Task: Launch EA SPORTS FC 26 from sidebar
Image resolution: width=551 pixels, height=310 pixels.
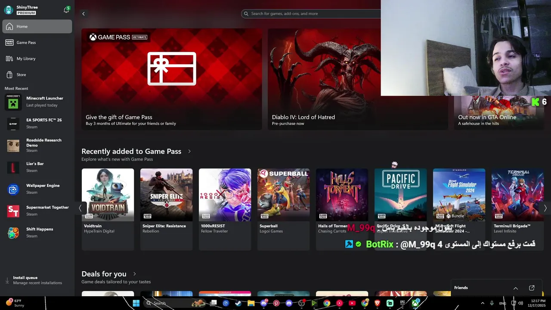Action: tap(37, 124)
